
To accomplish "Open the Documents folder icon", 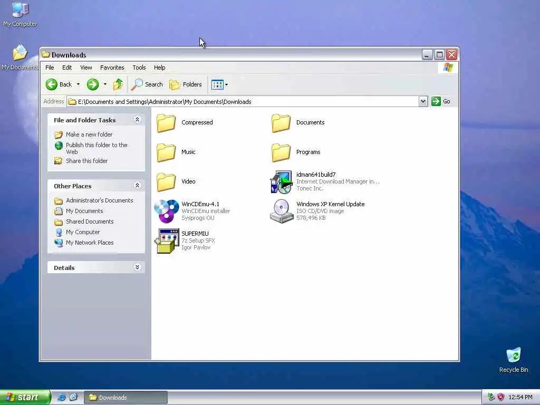I will point(281,123).
